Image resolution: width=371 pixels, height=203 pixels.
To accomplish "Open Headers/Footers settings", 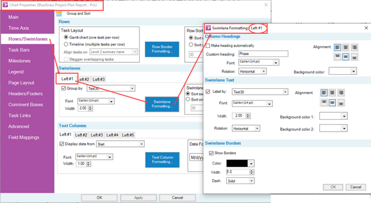I will coord(26,93).
